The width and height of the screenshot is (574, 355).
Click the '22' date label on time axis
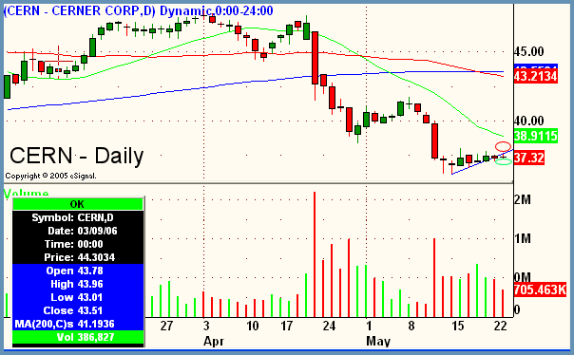click(501, 326)
